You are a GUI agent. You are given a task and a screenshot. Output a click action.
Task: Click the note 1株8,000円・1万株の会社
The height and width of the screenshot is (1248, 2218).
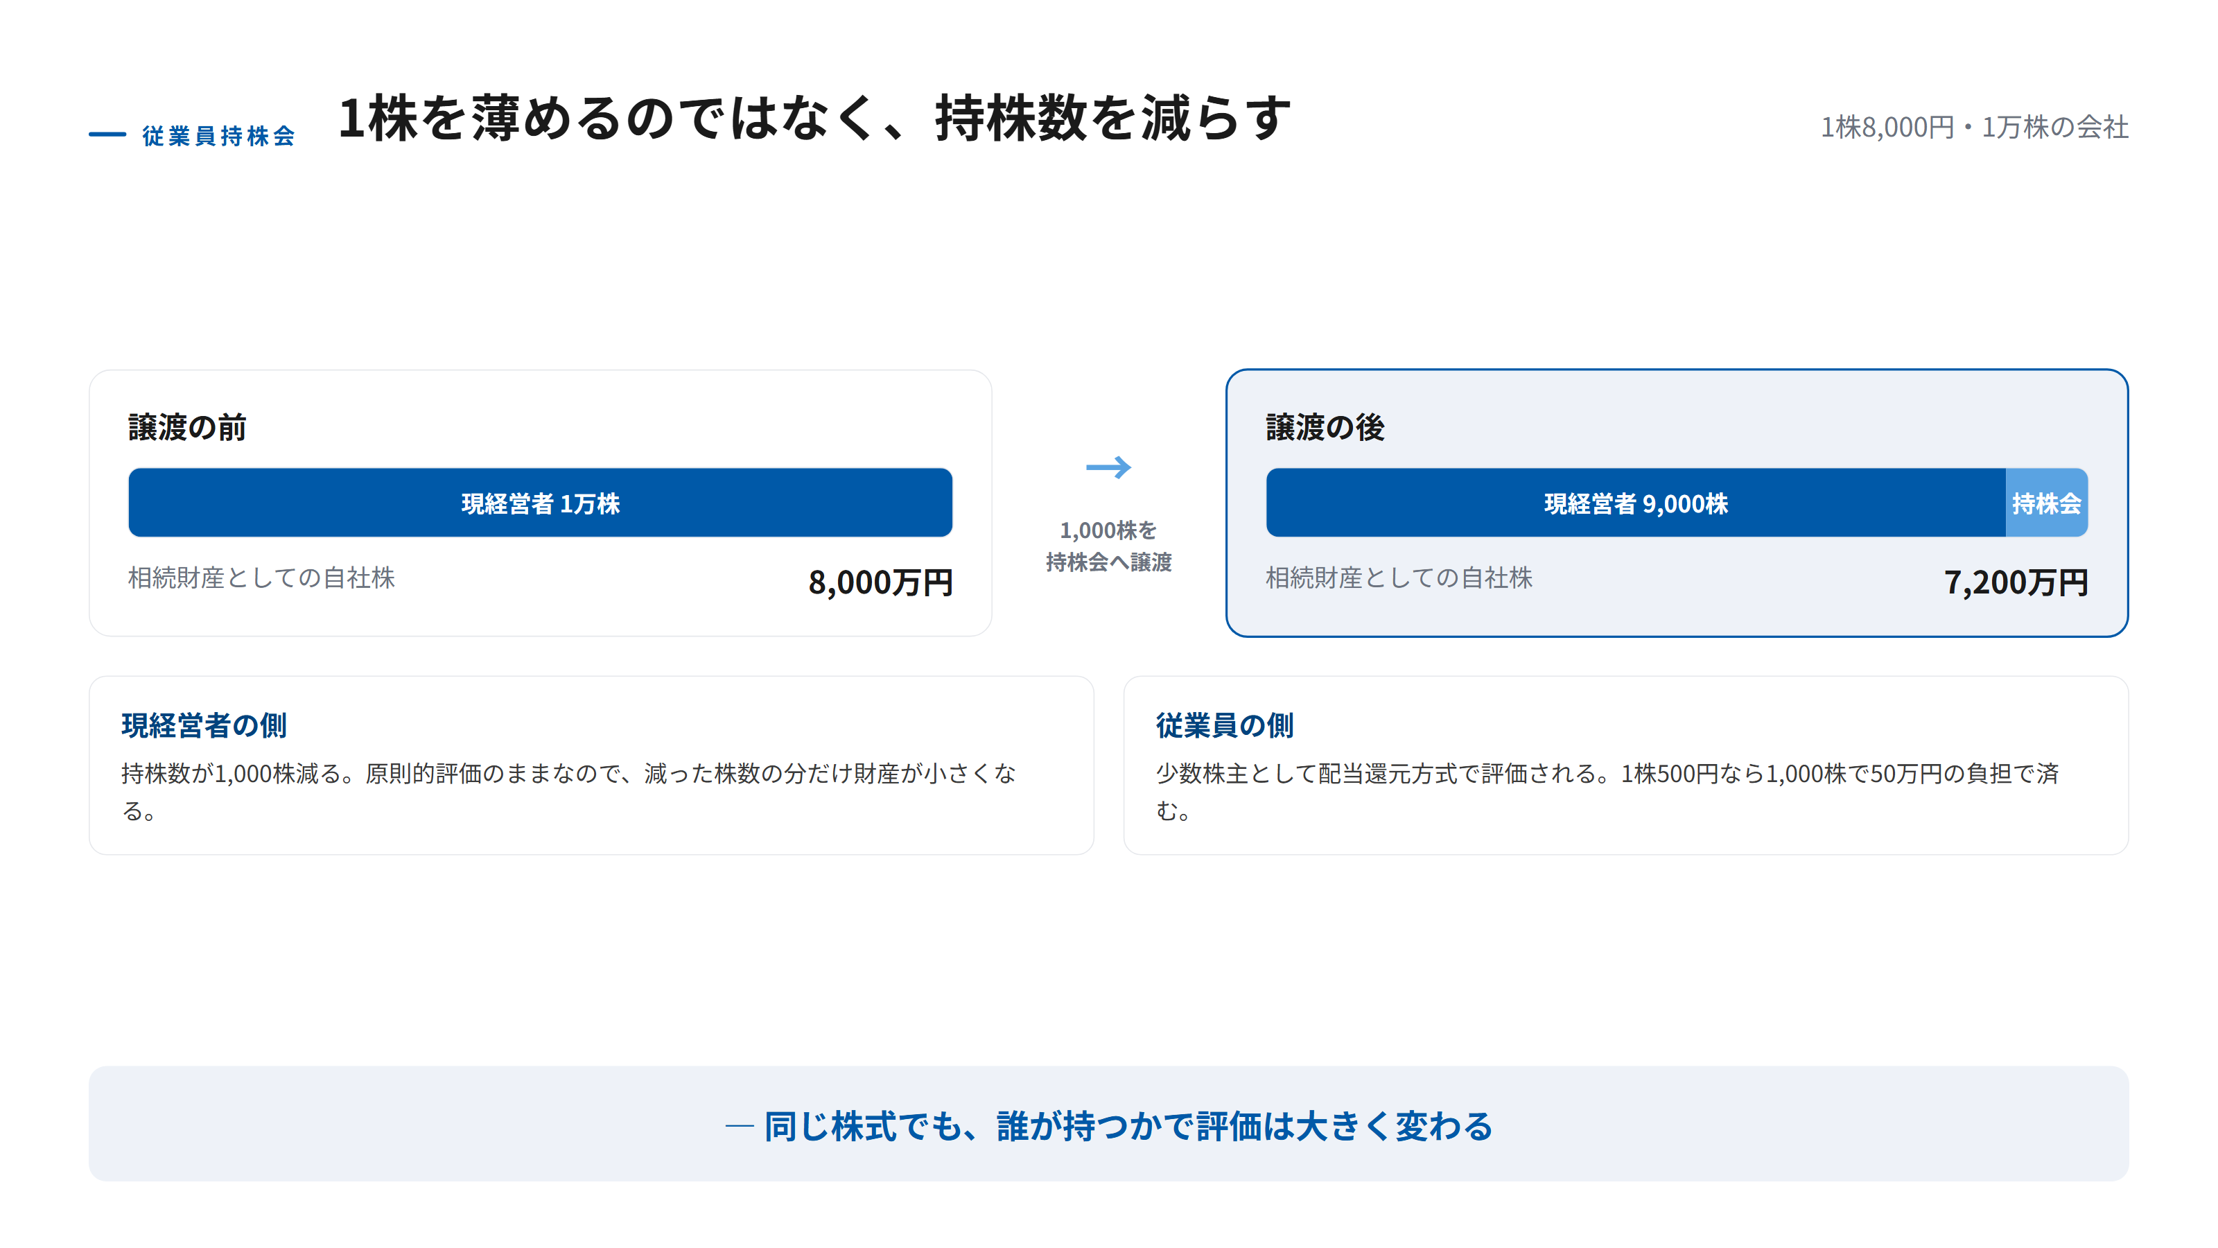click(x=1973, y=128)
